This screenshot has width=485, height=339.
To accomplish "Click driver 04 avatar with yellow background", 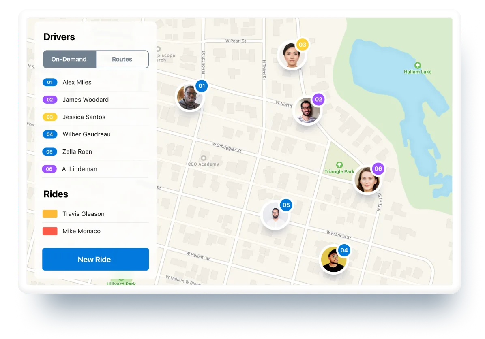I will click(333, 259).
